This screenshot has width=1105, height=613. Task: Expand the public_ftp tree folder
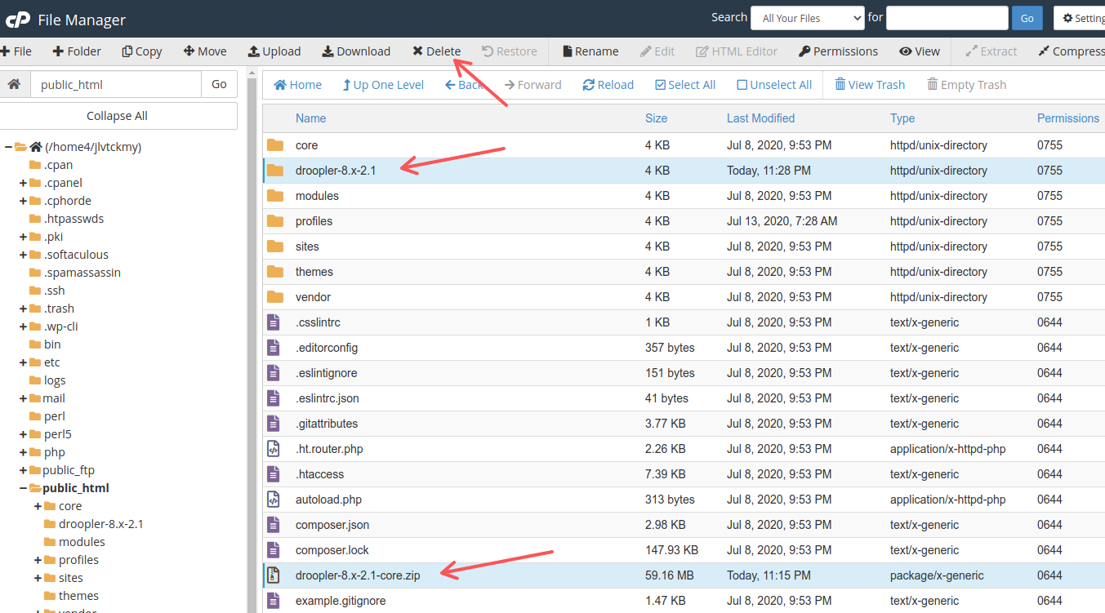click(x=23, y=470)
